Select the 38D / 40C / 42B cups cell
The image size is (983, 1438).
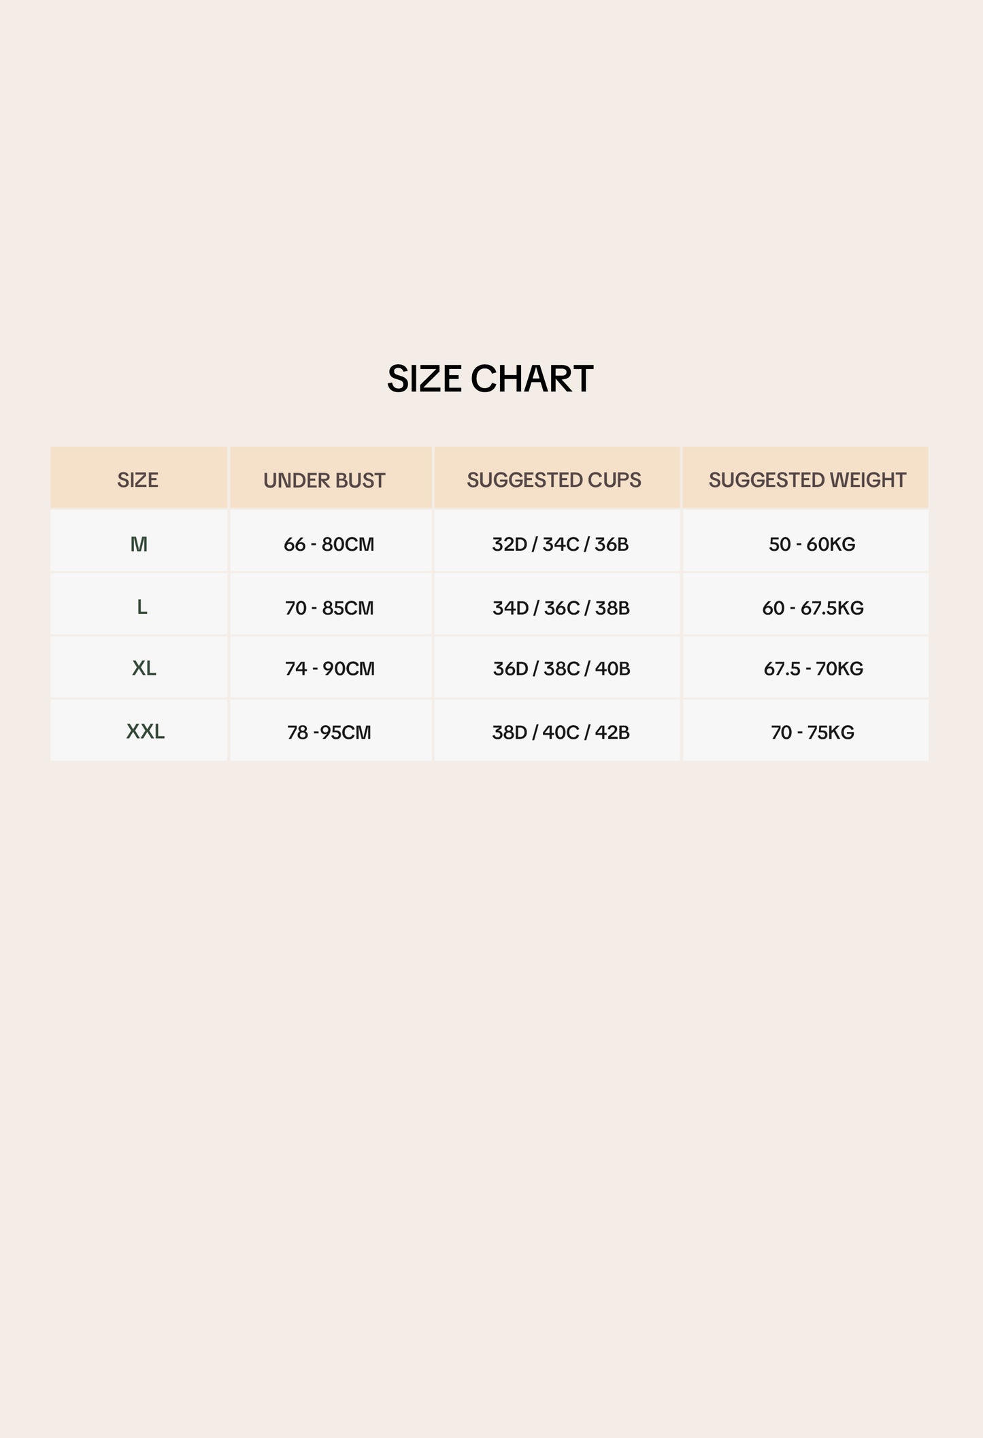pos(557,731)
